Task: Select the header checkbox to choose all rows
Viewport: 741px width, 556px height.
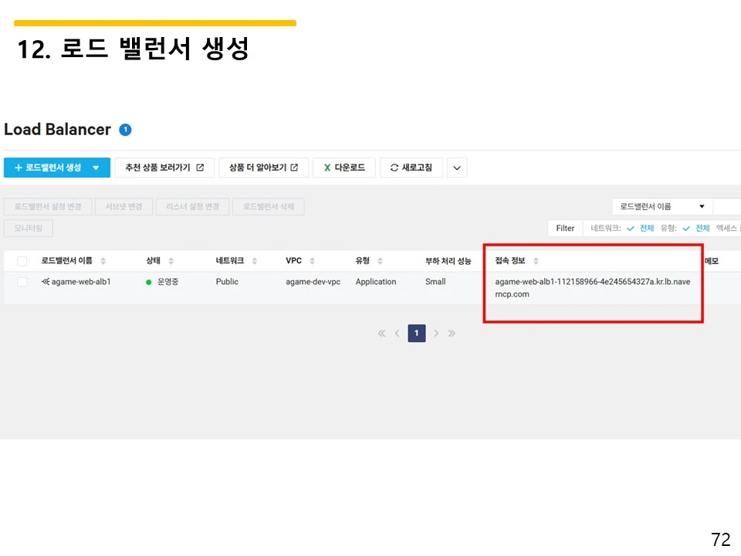Action: coord(21,260)
